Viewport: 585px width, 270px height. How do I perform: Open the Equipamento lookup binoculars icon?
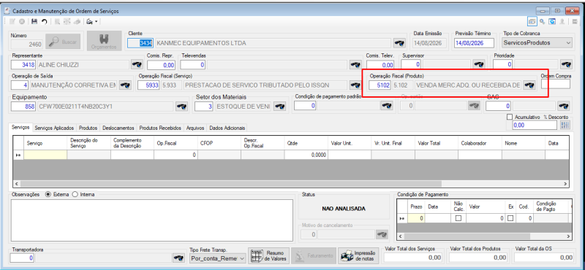point(181,107)
